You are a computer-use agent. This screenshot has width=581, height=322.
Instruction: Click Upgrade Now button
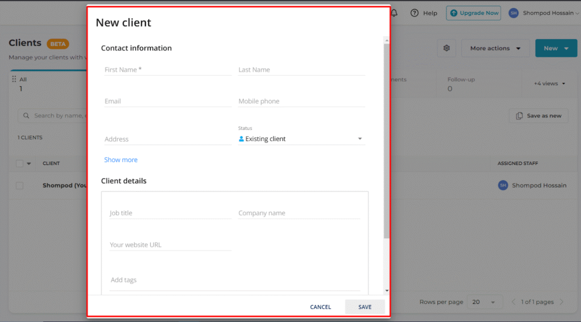473,13
